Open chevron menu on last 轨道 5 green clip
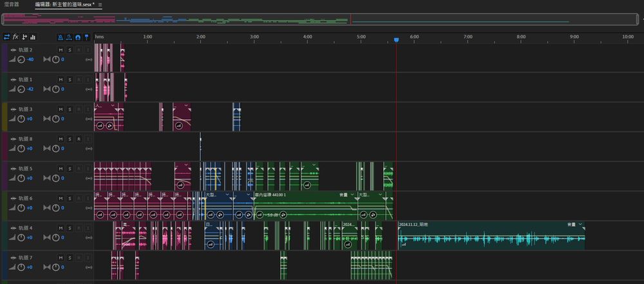The width and height of the screenshot is (644, 284). coord(314,164)
